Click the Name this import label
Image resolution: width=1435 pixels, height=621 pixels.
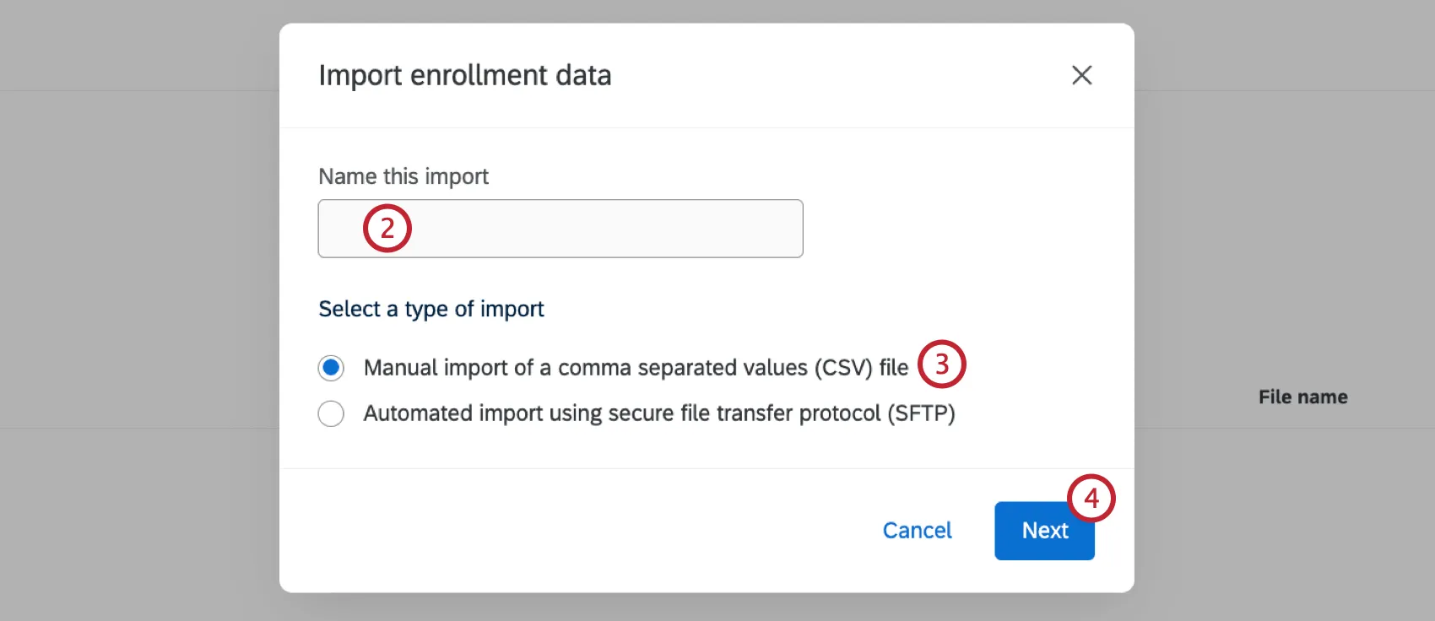point(403,176)
